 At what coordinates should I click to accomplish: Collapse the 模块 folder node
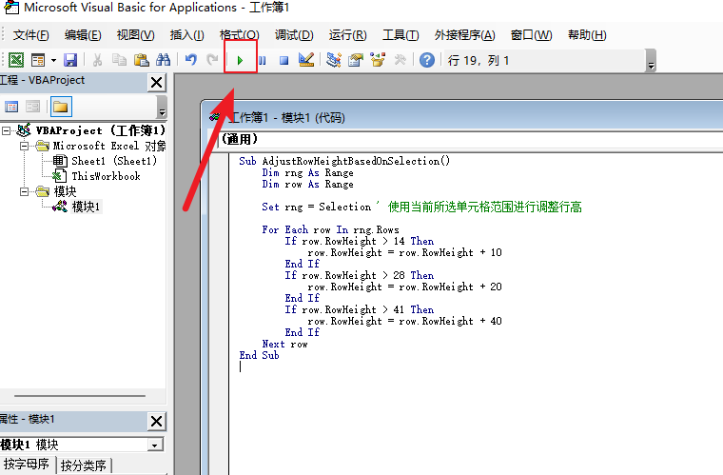(x=25, y=191)
